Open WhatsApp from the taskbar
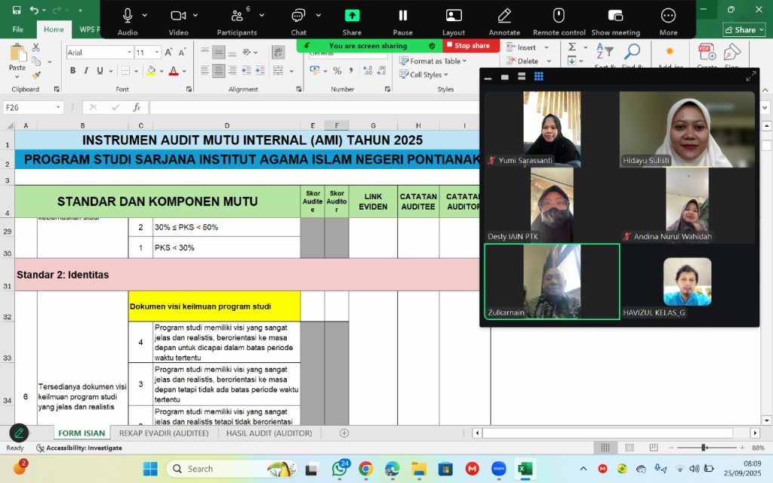This screenshot has width=773, height=483. [x=339, y=469]
